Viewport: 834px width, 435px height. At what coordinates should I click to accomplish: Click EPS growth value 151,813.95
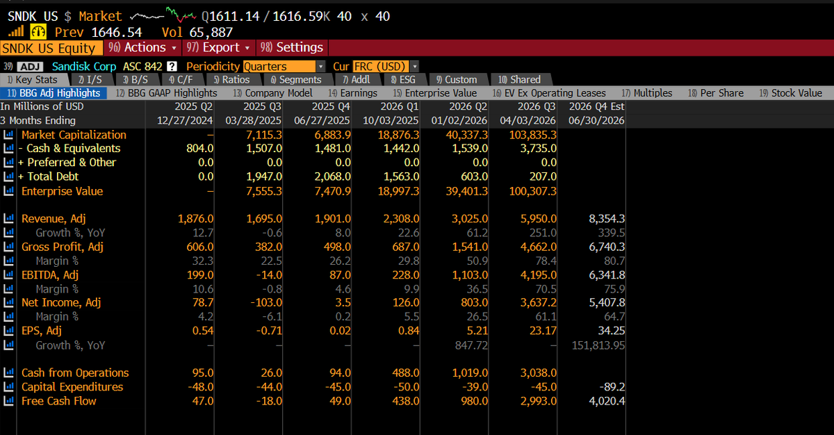click(598, 345)
